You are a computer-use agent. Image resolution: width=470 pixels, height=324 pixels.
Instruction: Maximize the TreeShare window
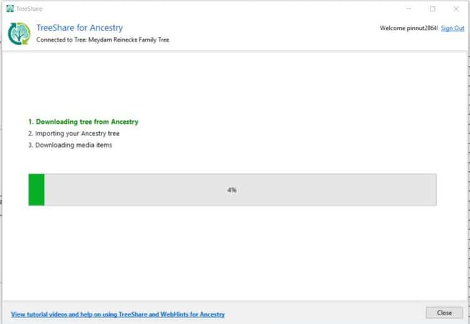pos(432,9)
